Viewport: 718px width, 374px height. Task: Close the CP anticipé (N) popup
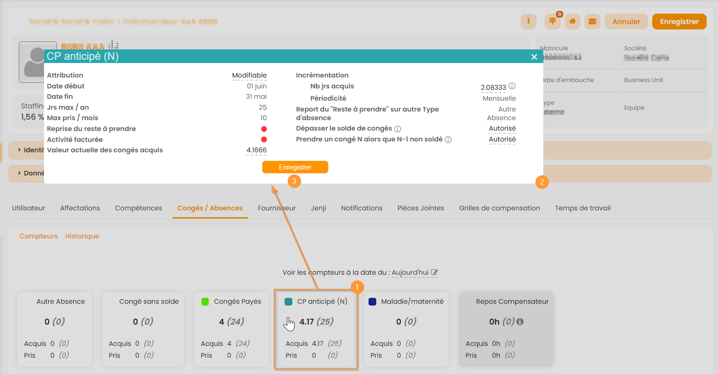534,57
